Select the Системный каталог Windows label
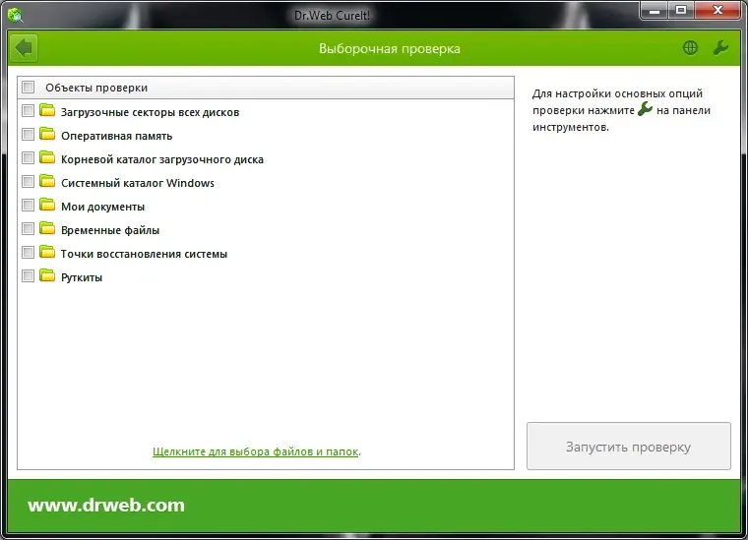 point(138,183)
